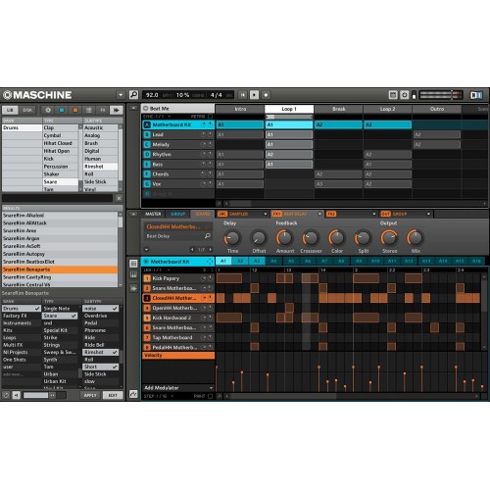Image resolution: width=490 pixels, height=490 pixels.
Task: Adjust the Feedback Amount knob
Action: point(284,238)
